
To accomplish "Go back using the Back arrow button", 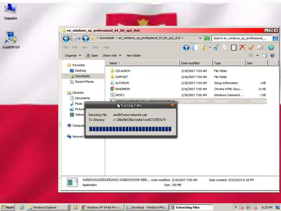I will point(66,38).
